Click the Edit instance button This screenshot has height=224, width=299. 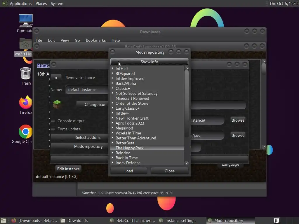pyautogui.click(x=68, y=169)
